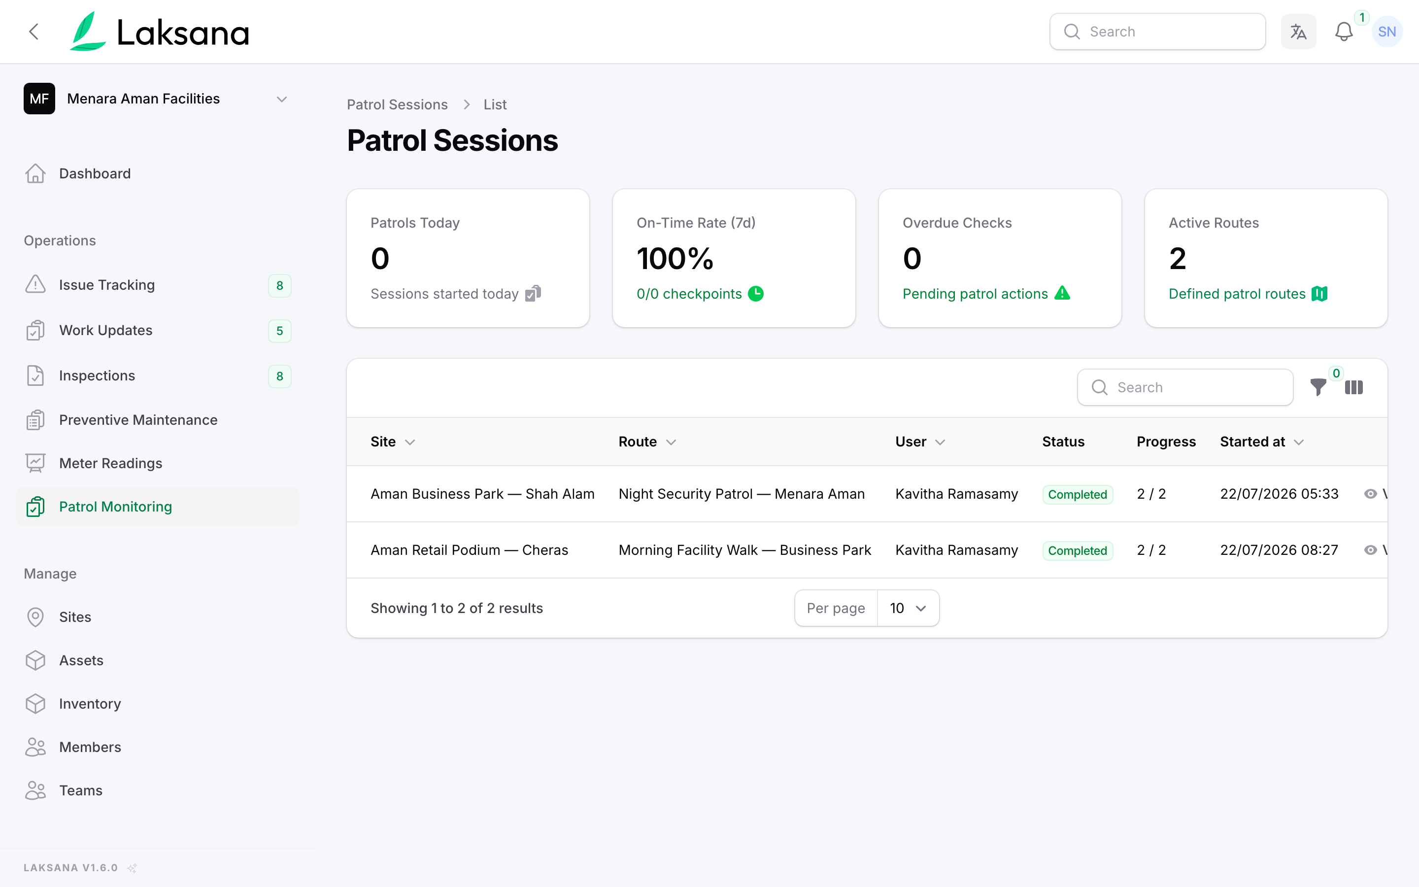Click the Morning Facility Walk — Business Park cell
This screenshot has height=887, width=1419.
point(744,550)
